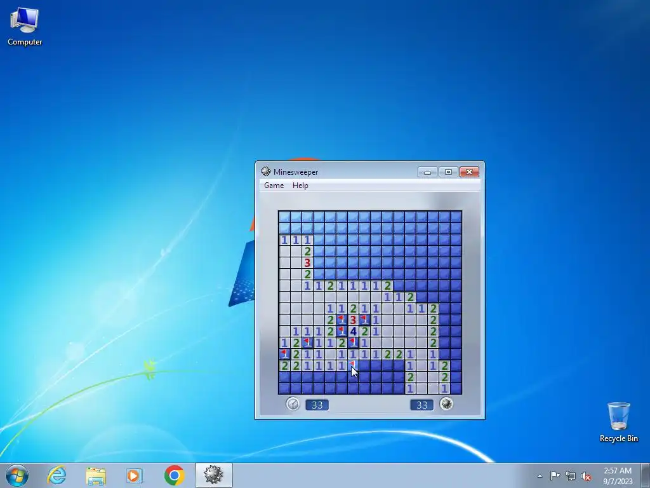Launch Internet Explorer from the taskbar

(56, 475)
